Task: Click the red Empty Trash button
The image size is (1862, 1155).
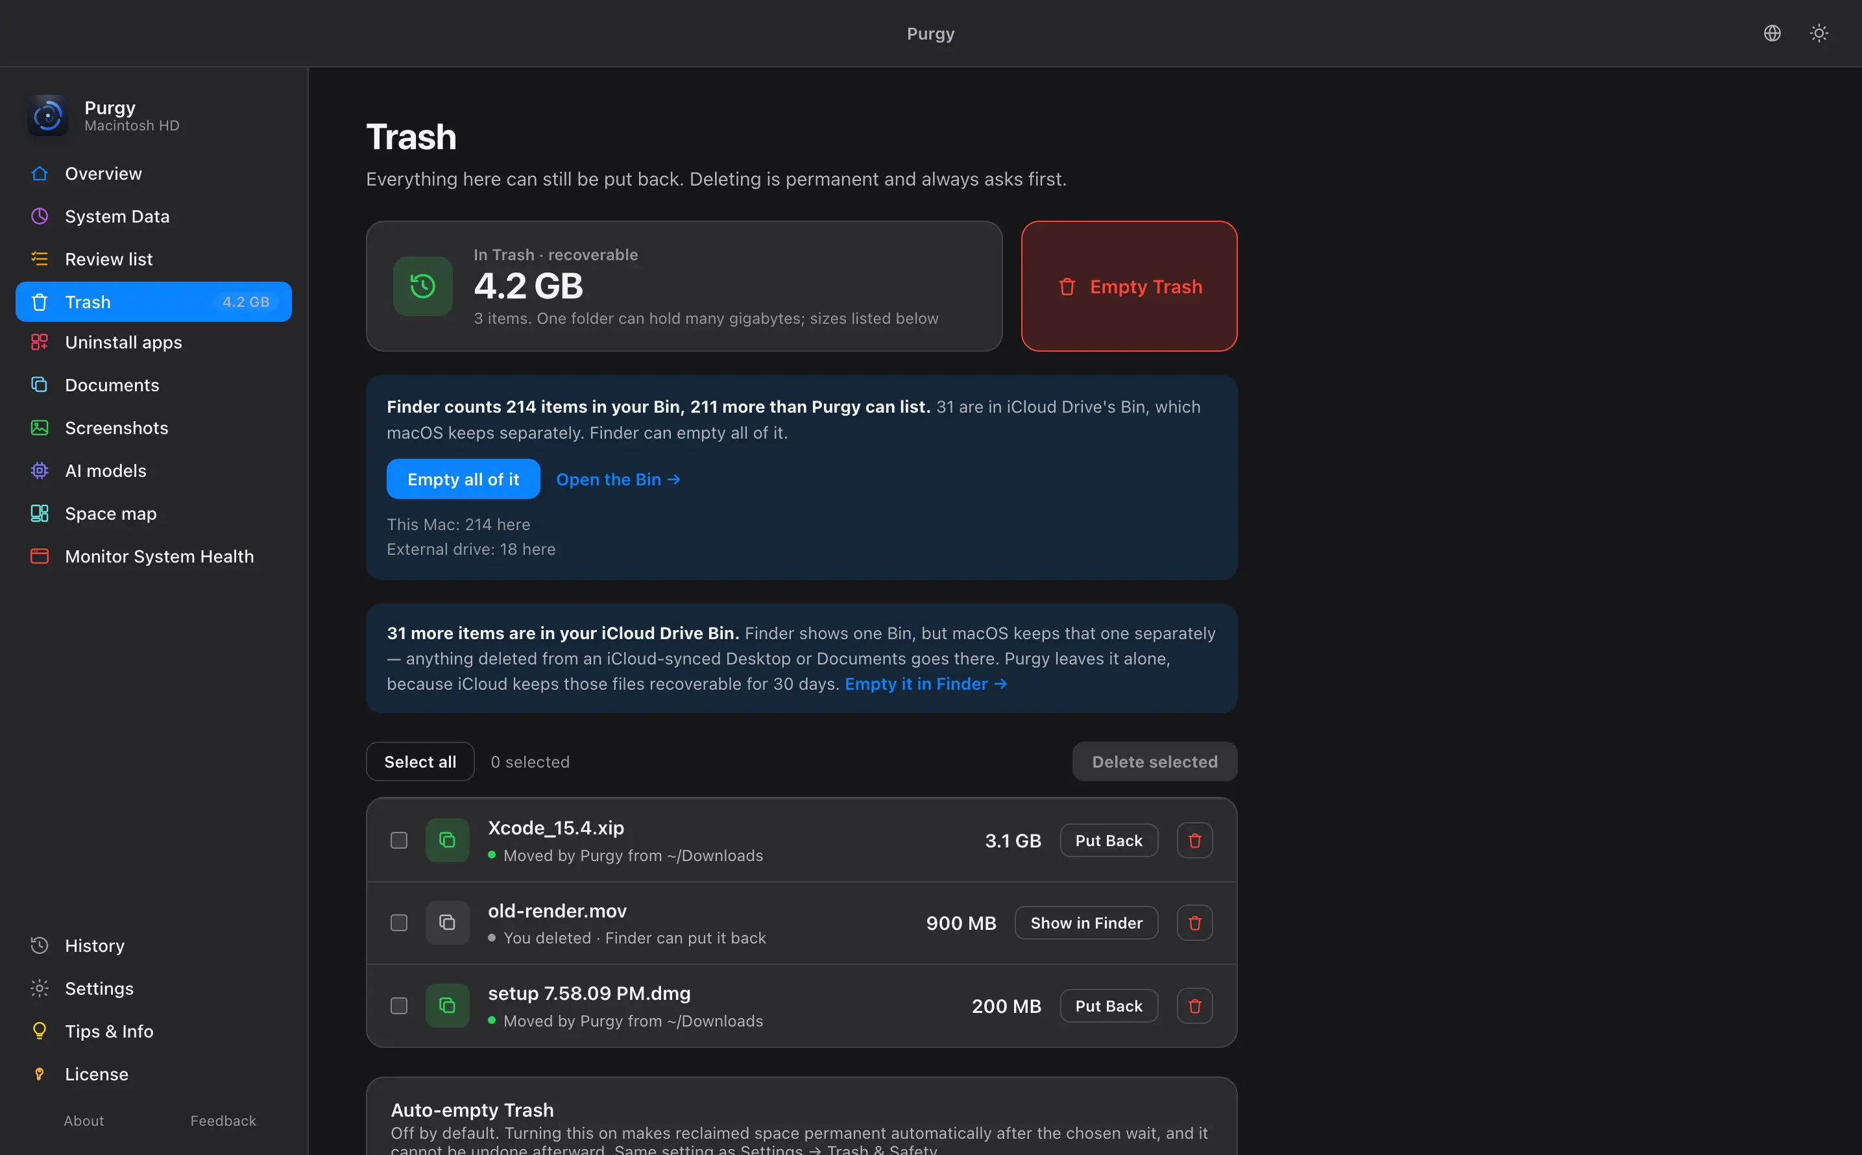Action: (1129, 286)
